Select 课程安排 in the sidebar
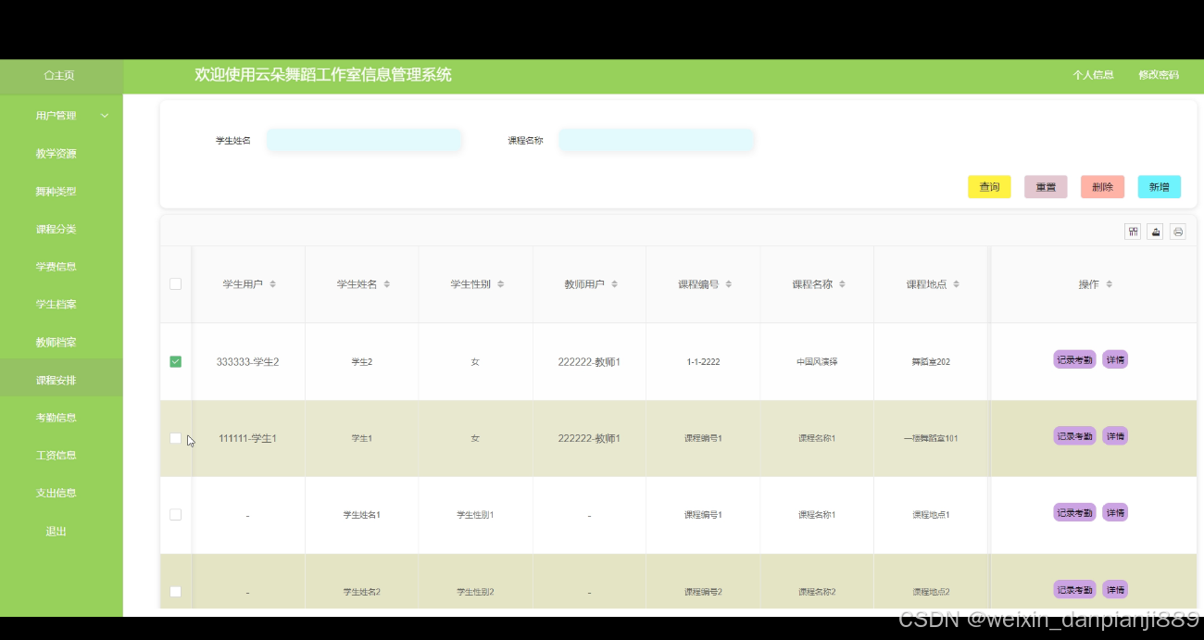 point(61,380)
